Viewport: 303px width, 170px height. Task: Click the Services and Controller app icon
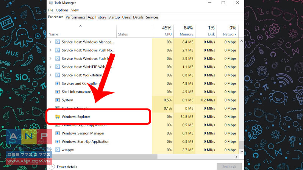pyautogui.click(x=58, y=83)
